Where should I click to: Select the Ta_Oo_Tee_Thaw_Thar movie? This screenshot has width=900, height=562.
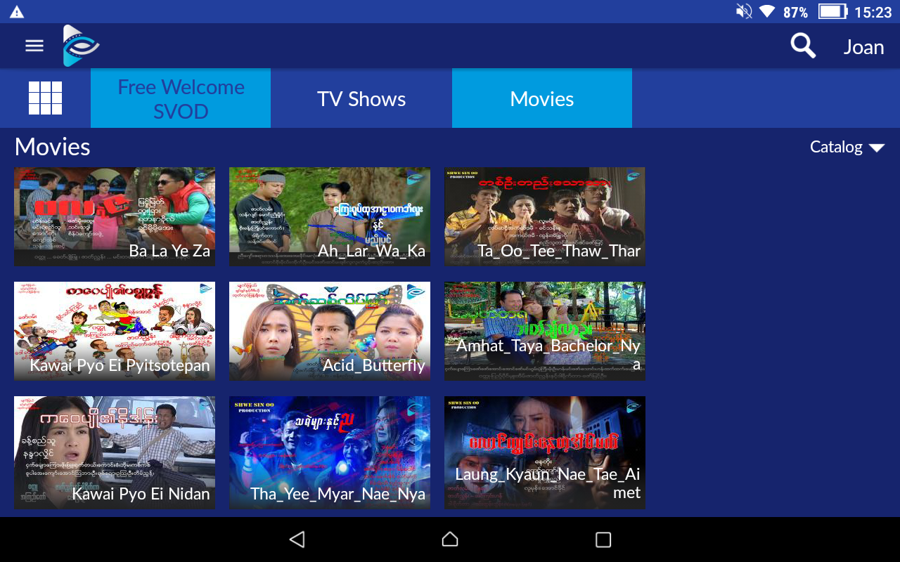(x=545, y=216)
